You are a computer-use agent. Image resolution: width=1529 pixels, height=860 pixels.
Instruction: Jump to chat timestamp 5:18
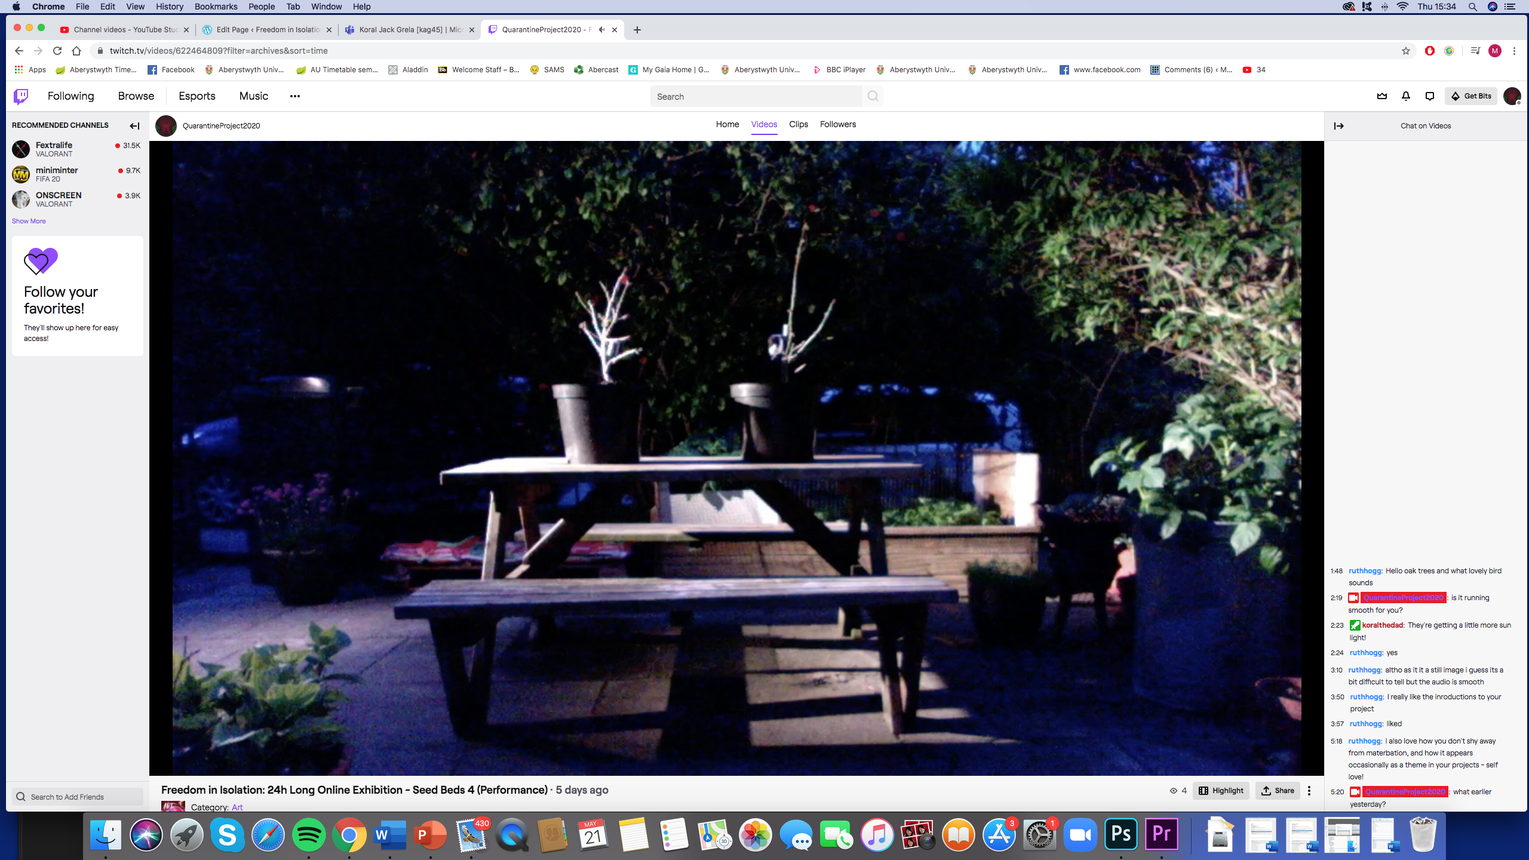click(x=1337, y=741)
